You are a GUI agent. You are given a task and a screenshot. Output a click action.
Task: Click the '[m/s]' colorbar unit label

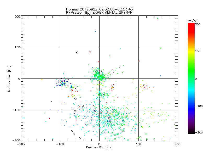pyautogui.click(x=192, y=21)
